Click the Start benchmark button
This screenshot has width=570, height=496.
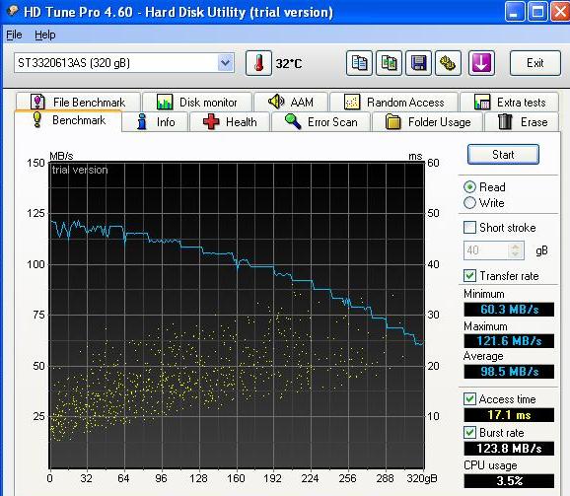[x=503, y=155]
